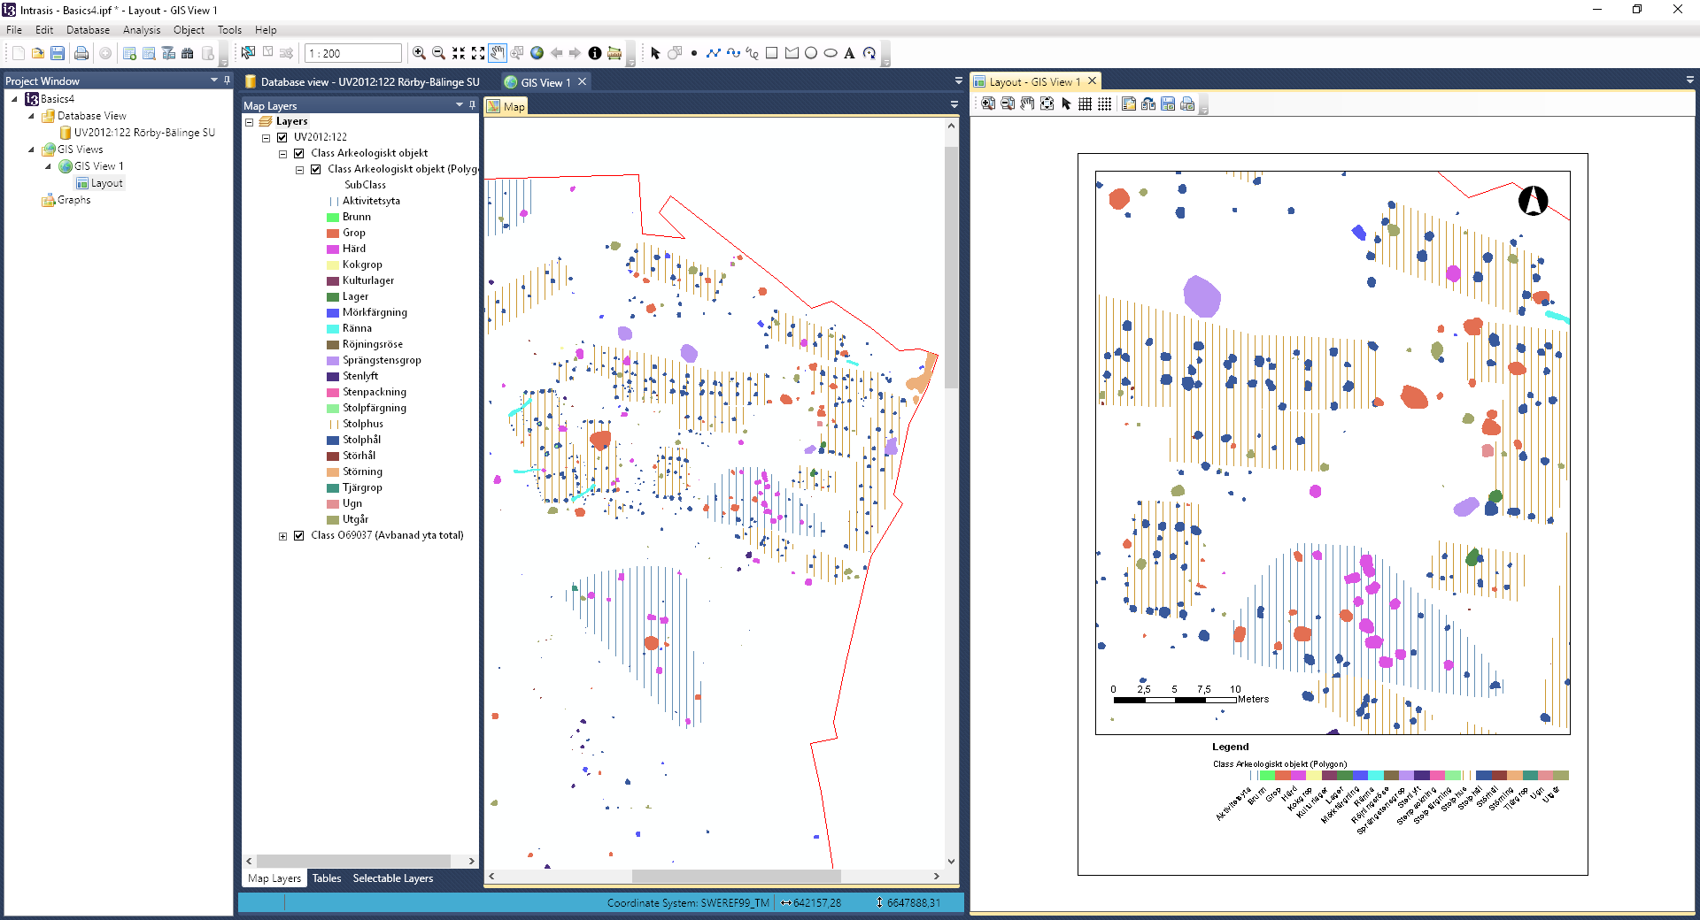Image resolution: width=1700 pixels, height=920 pixels.
Task: Click the Sprängstensgrop lavender color swatch
Action: click(333, 361)
